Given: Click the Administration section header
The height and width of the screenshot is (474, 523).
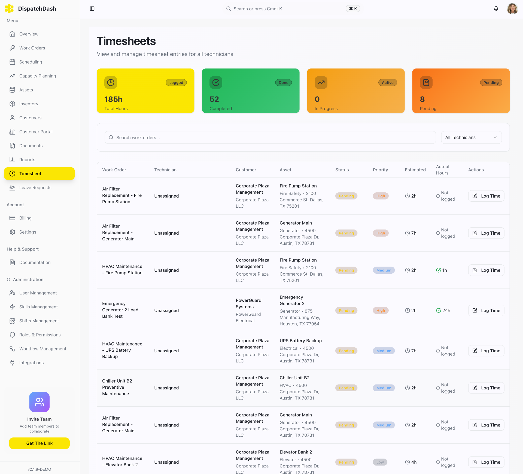Looking at the screenshot, I should point(28,279).
